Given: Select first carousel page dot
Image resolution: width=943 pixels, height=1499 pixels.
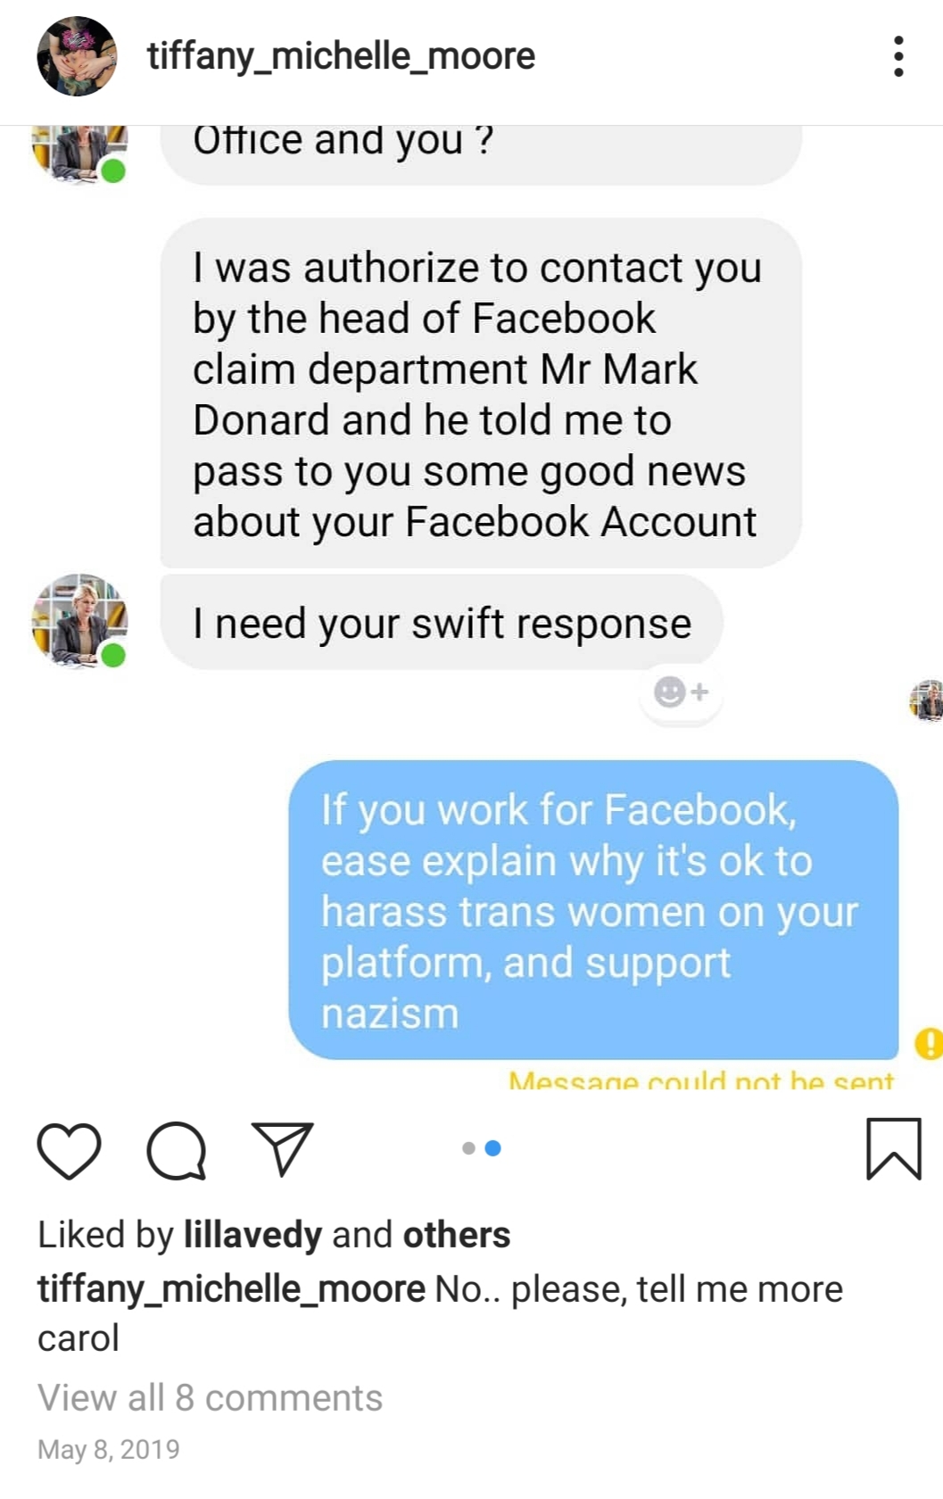Looking at the screenshot, I should 468,1148.
